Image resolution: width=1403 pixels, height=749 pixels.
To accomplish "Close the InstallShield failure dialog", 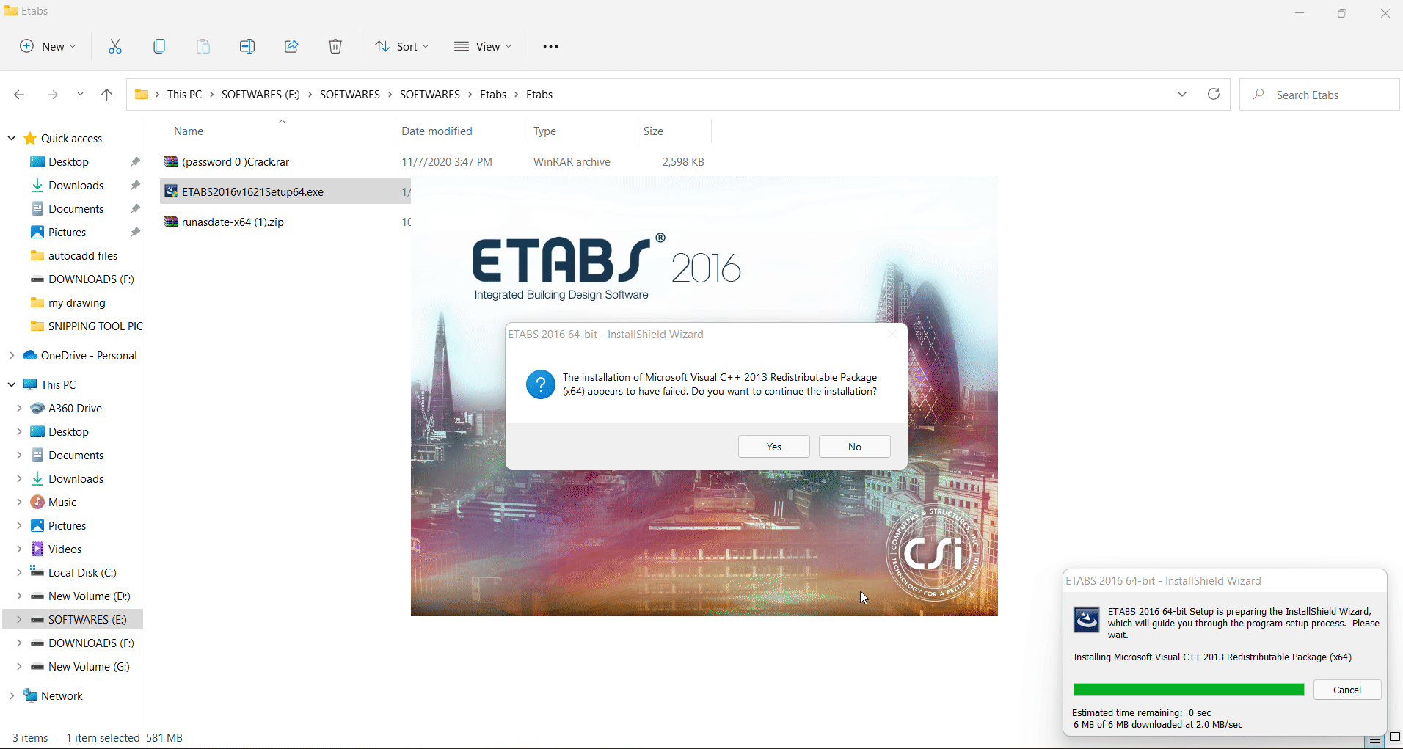I will point(892,335).
